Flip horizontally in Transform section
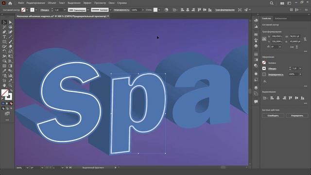Image resolution: width=311 pixels, height=175 pixels. coord(292,47)
